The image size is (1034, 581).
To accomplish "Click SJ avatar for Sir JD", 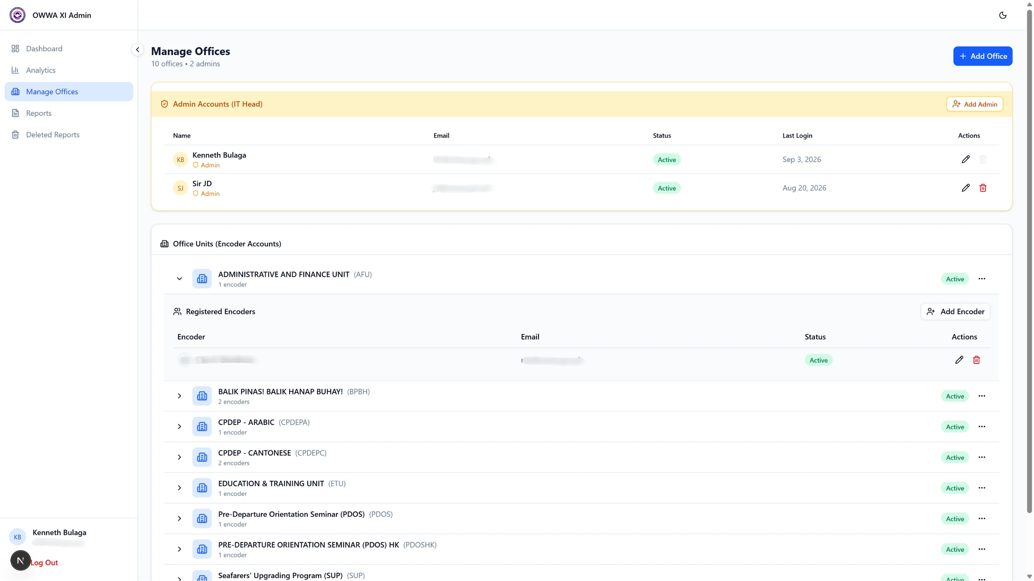I will click(x=181, y=188).
